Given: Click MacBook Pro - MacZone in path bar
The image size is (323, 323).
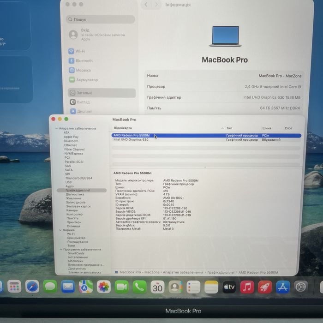Looking at the screenshot, I should pyautogui.click(x=139, y=272).
